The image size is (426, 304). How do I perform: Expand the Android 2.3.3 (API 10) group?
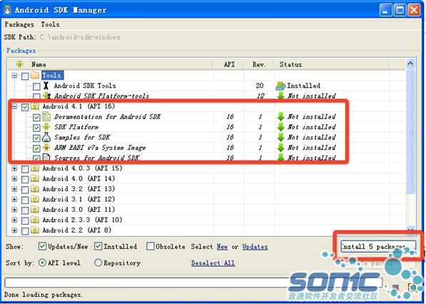click(x=14, y=220)
